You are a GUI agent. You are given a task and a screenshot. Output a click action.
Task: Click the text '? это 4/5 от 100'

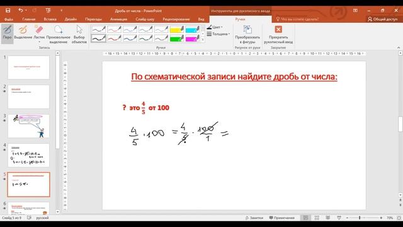click(145, 108)
